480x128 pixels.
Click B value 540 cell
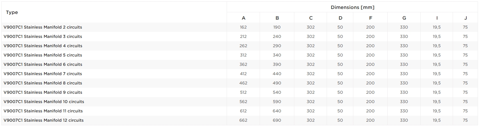[x=277, y=92]
